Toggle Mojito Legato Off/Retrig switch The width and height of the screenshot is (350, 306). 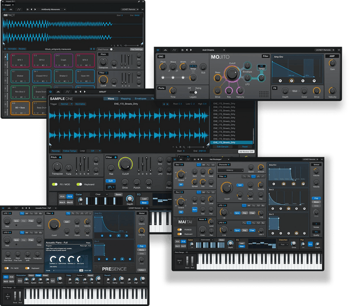(193, 92)
